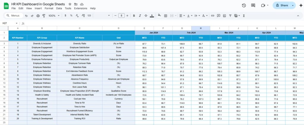This screenshot has width=304, height=125.
Task: Format as currency with dollar icon
Action: pos(65,16)
